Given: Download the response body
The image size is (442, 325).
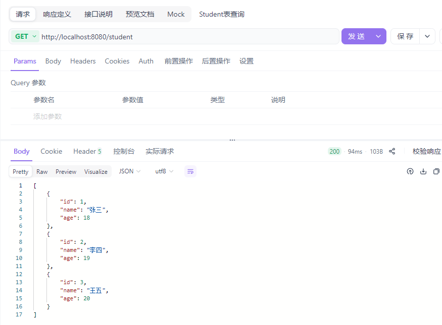Looking at the screenshot, I should [x=423, y=171].
